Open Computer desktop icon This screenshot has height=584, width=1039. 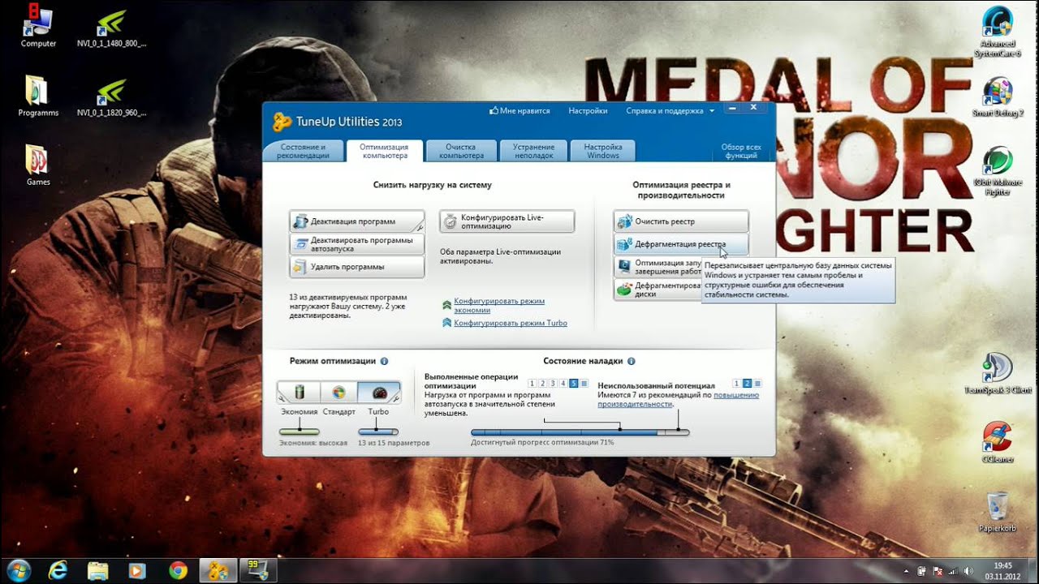38,26
